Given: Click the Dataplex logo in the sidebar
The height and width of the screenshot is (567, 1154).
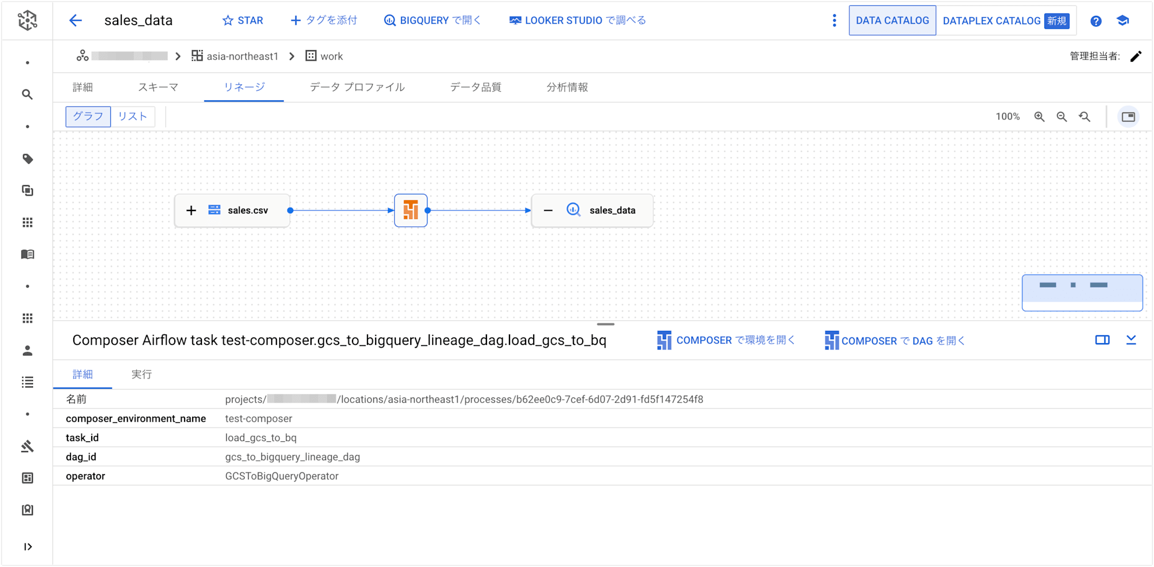Looking at the screenshot, I should (x=27, y=20).
